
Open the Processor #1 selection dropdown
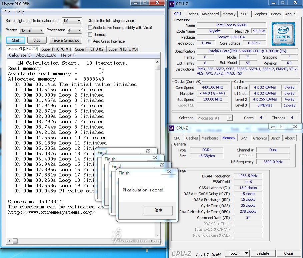[x=214, y=118]
